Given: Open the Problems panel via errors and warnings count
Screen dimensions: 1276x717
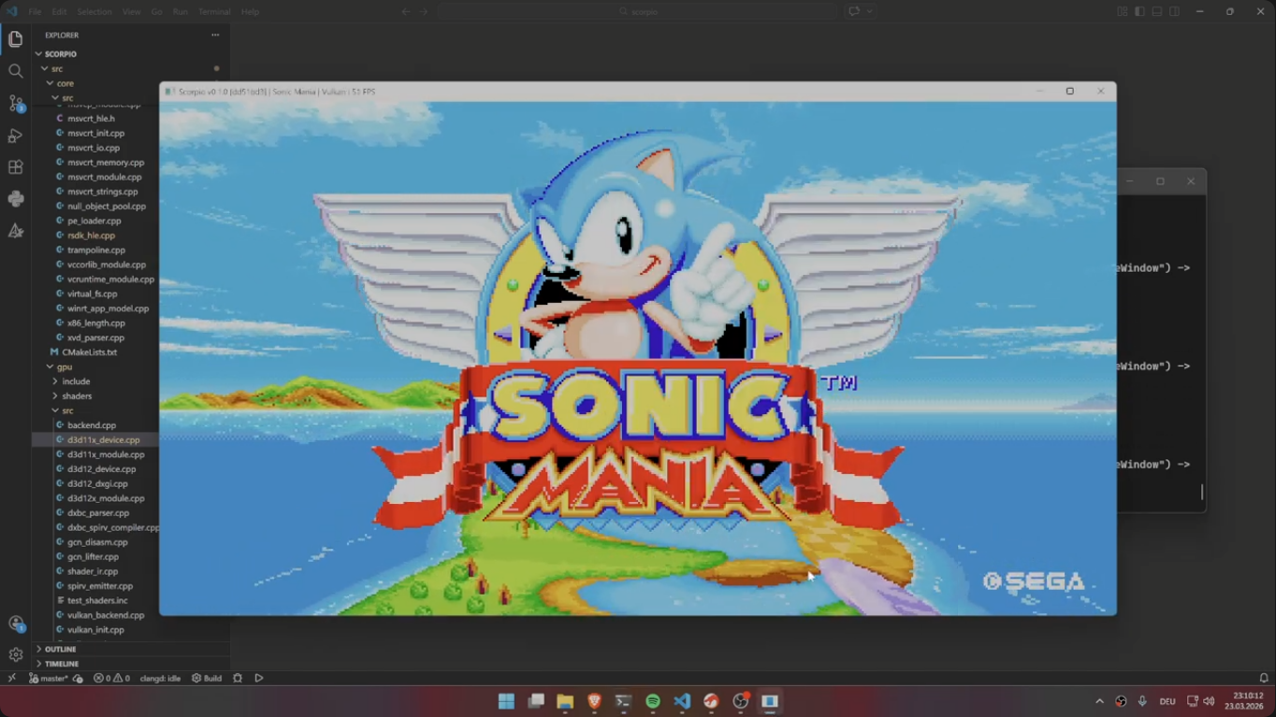Looking at the screenshot, I should click(x=111, y=678).
